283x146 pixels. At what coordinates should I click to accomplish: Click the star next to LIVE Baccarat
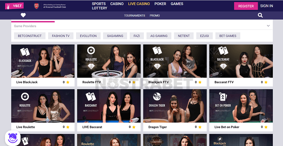[134, 127]
